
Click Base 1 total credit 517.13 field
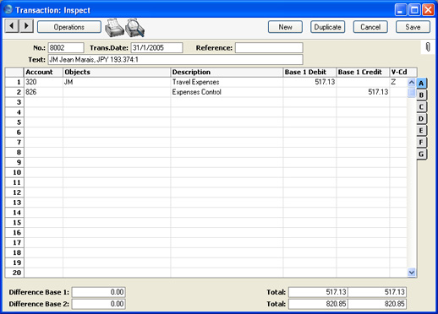pyautogui.click(x=377, y=292)
